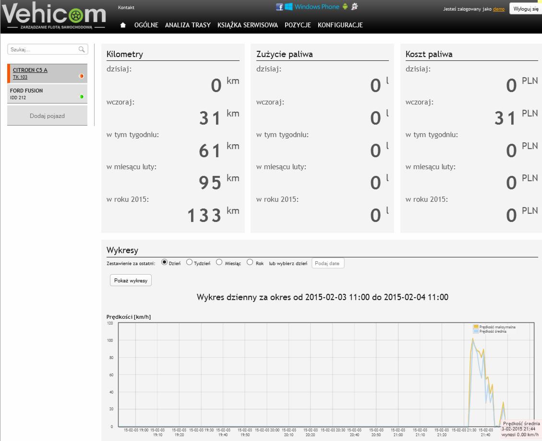Click the Pokaż wykresy button
The image size is (542, 441).
(131, 280)
